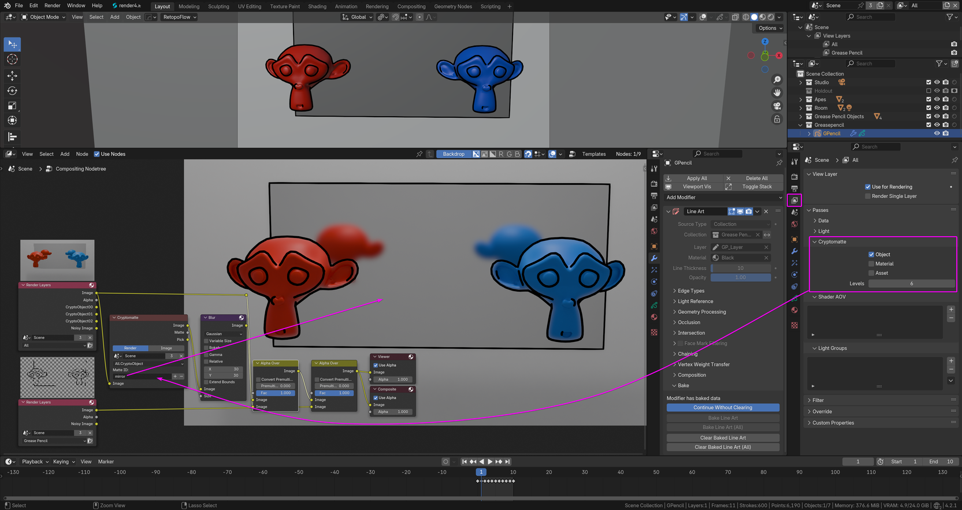Collapse the Cryptomatte panel

[x=832, y=242]
